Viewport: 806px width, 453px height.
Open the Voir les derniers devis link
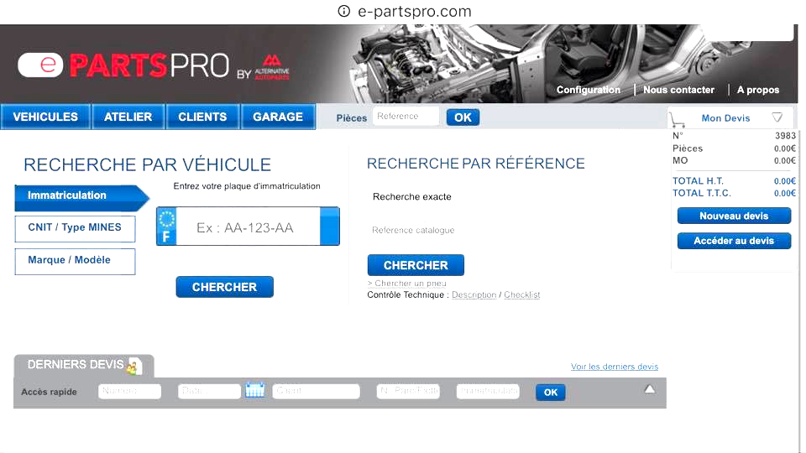(x=615, y=367)
